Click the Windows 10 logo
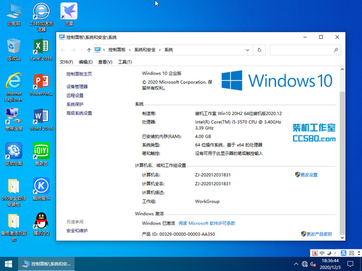The height and width of the screenshot is (271, 362). coord(277,81)
